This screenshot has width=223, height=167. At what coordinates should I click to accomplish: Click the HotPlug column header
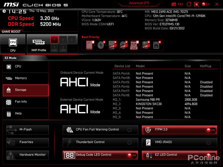click(x=205, y=66)
